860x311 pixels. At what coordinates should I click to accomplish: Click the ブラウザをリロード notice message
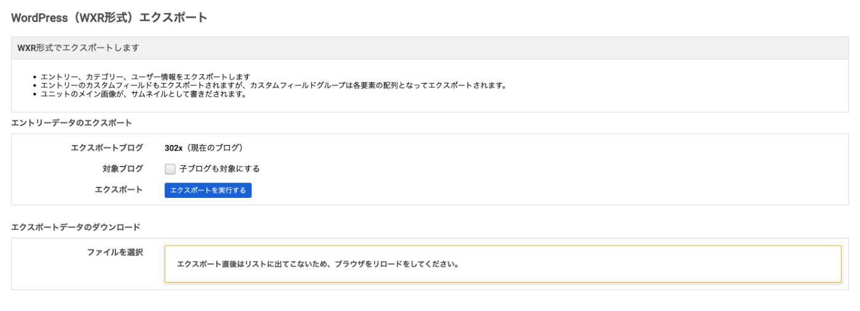coord(318,264)
